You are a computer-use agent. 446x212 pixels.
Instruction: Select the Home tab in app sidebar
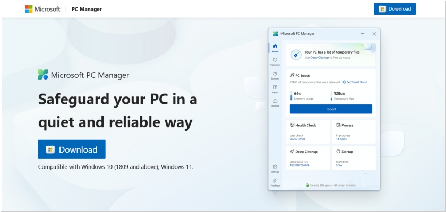(275, 48)
